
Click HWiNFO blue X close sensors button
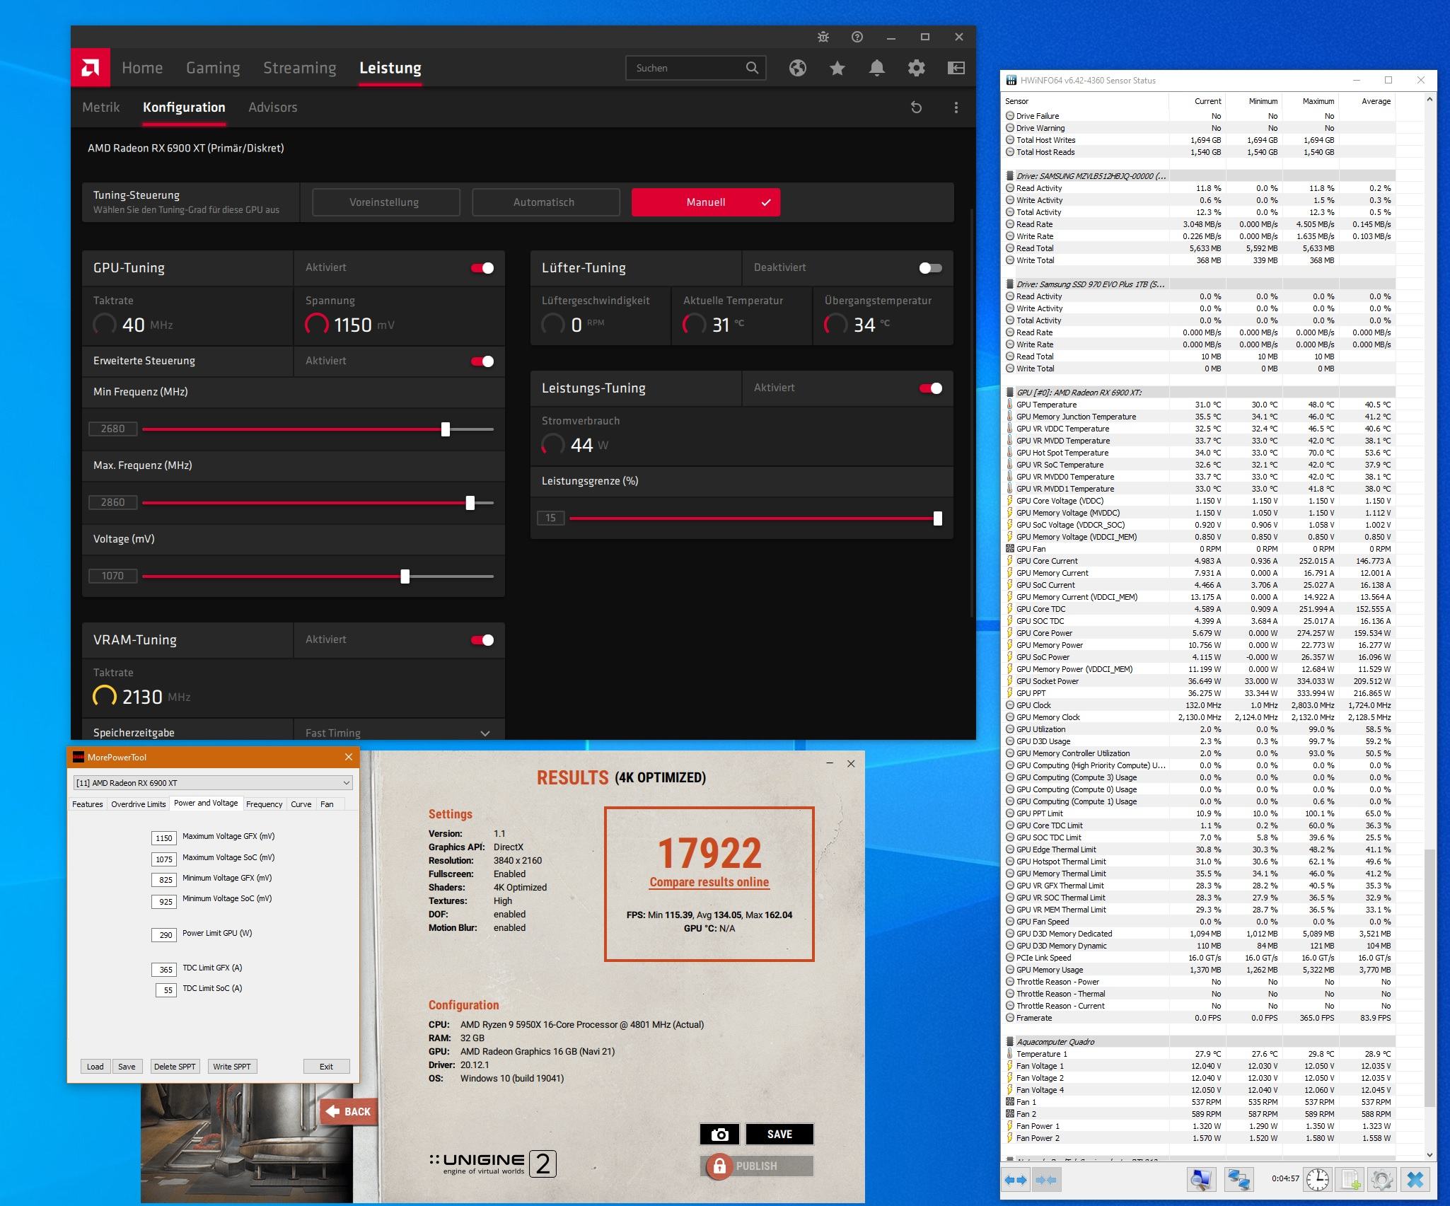pyautogui.click(x=1415, y=1180)
